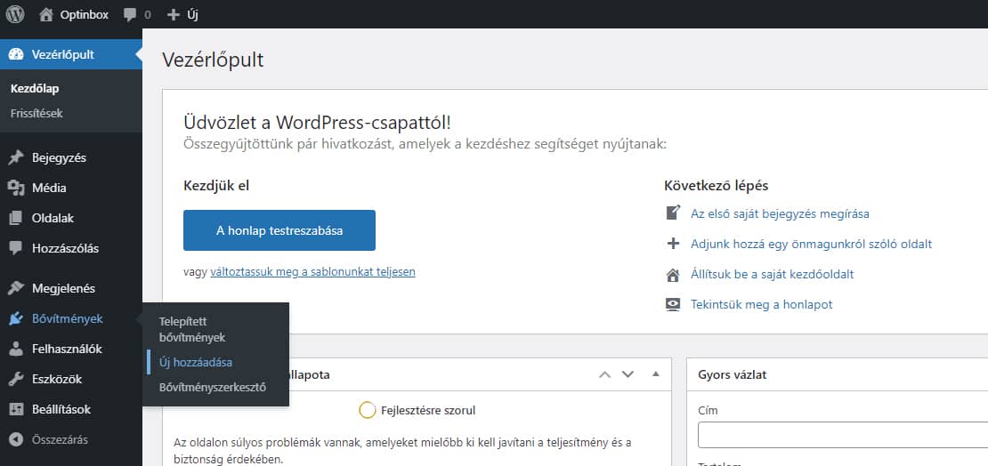Move the site health widget down

[628, 374]
